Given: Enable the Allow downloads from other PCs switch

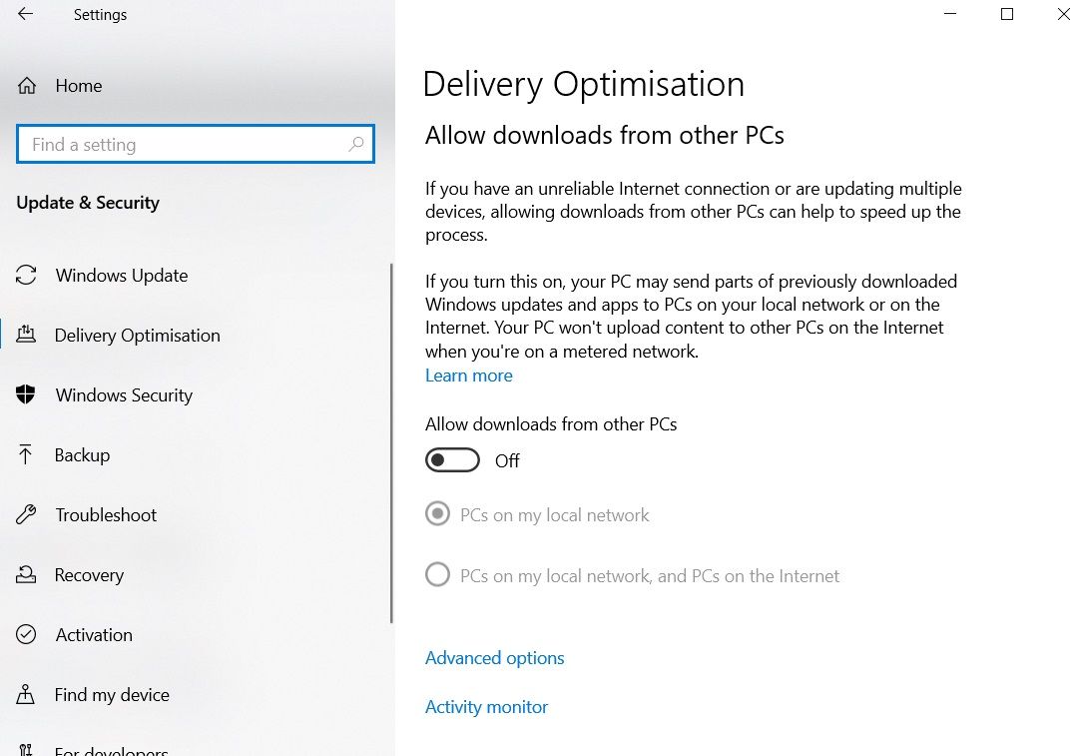Looking at the screenshot, I should coord(452,459).
